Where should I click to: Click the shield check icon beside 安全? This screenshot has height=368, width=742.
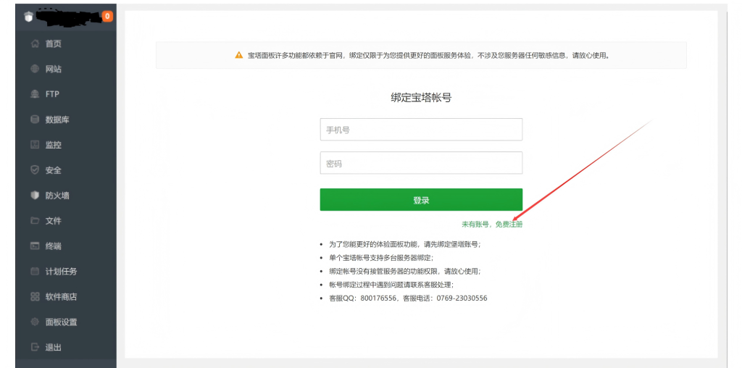tap(35, 170)
